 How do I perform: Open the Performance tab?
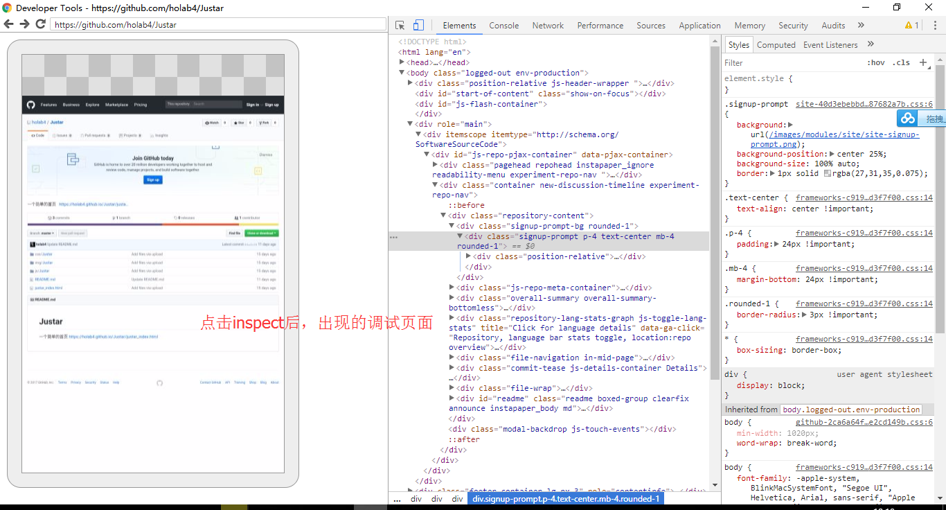click(x=600, y=26)
